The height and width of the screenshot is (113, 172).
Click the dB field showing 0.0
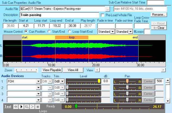coord(106,81)
